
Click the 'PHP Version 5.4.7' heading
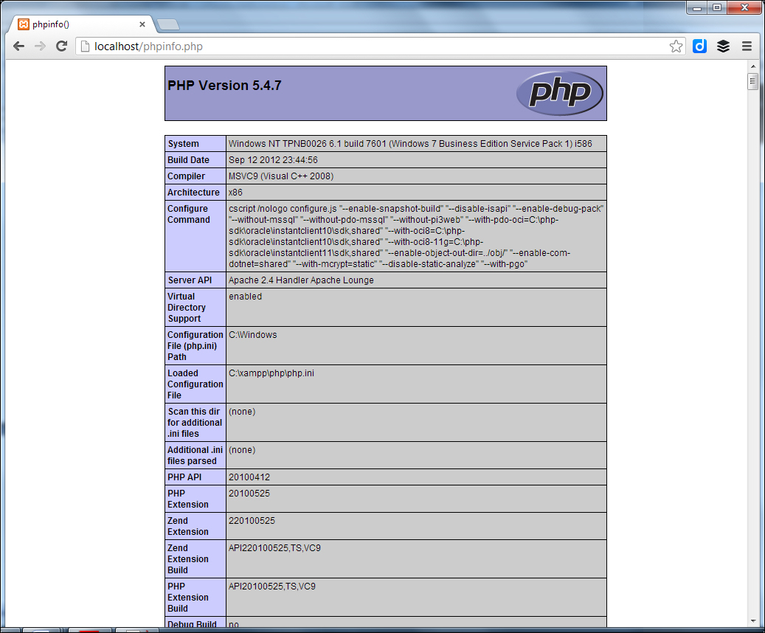[x=224, y=86]
